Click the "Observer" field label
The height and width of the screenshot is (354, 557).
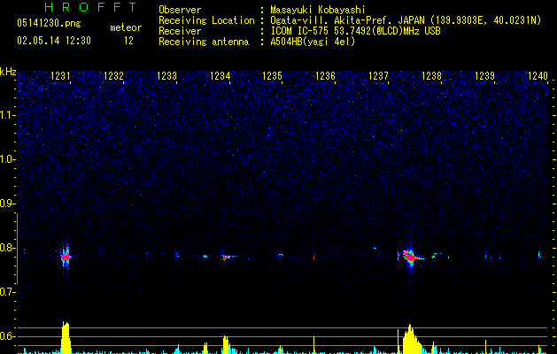180,10
